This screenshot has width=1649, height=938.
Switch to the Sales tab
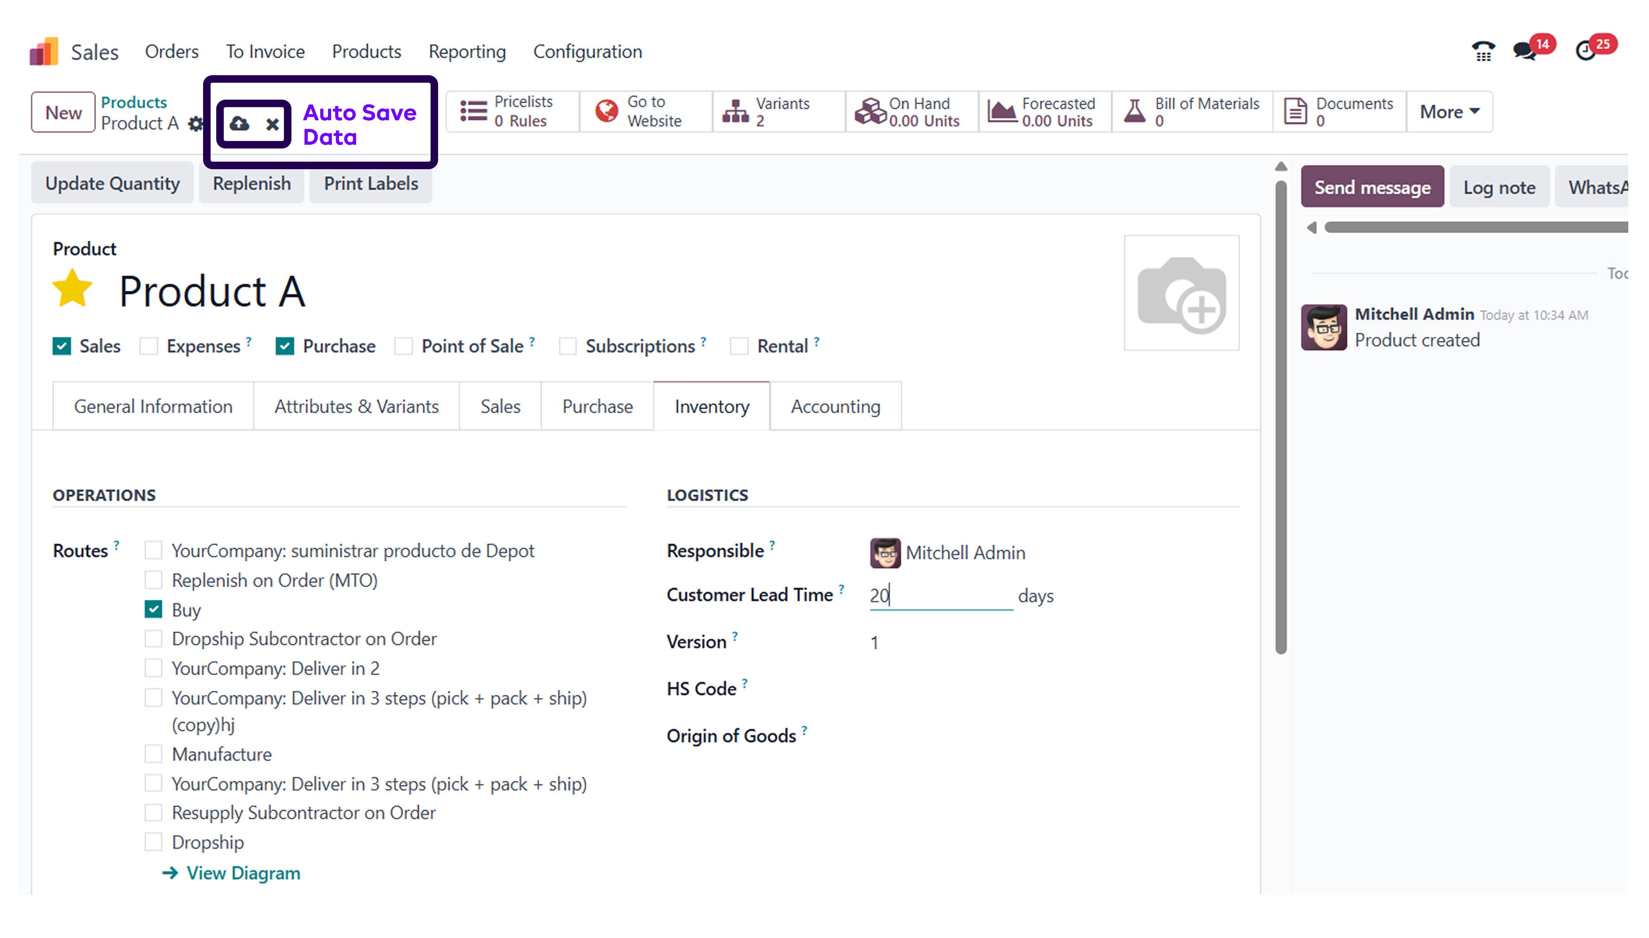[500, 406]
